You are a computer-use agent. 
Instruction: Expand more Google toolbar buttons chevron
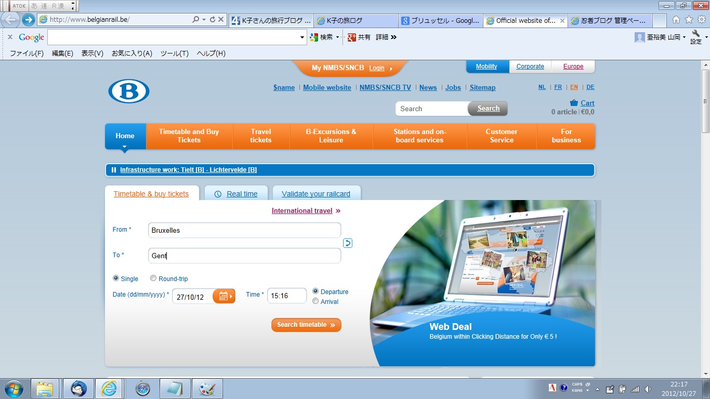coord(393,37)
